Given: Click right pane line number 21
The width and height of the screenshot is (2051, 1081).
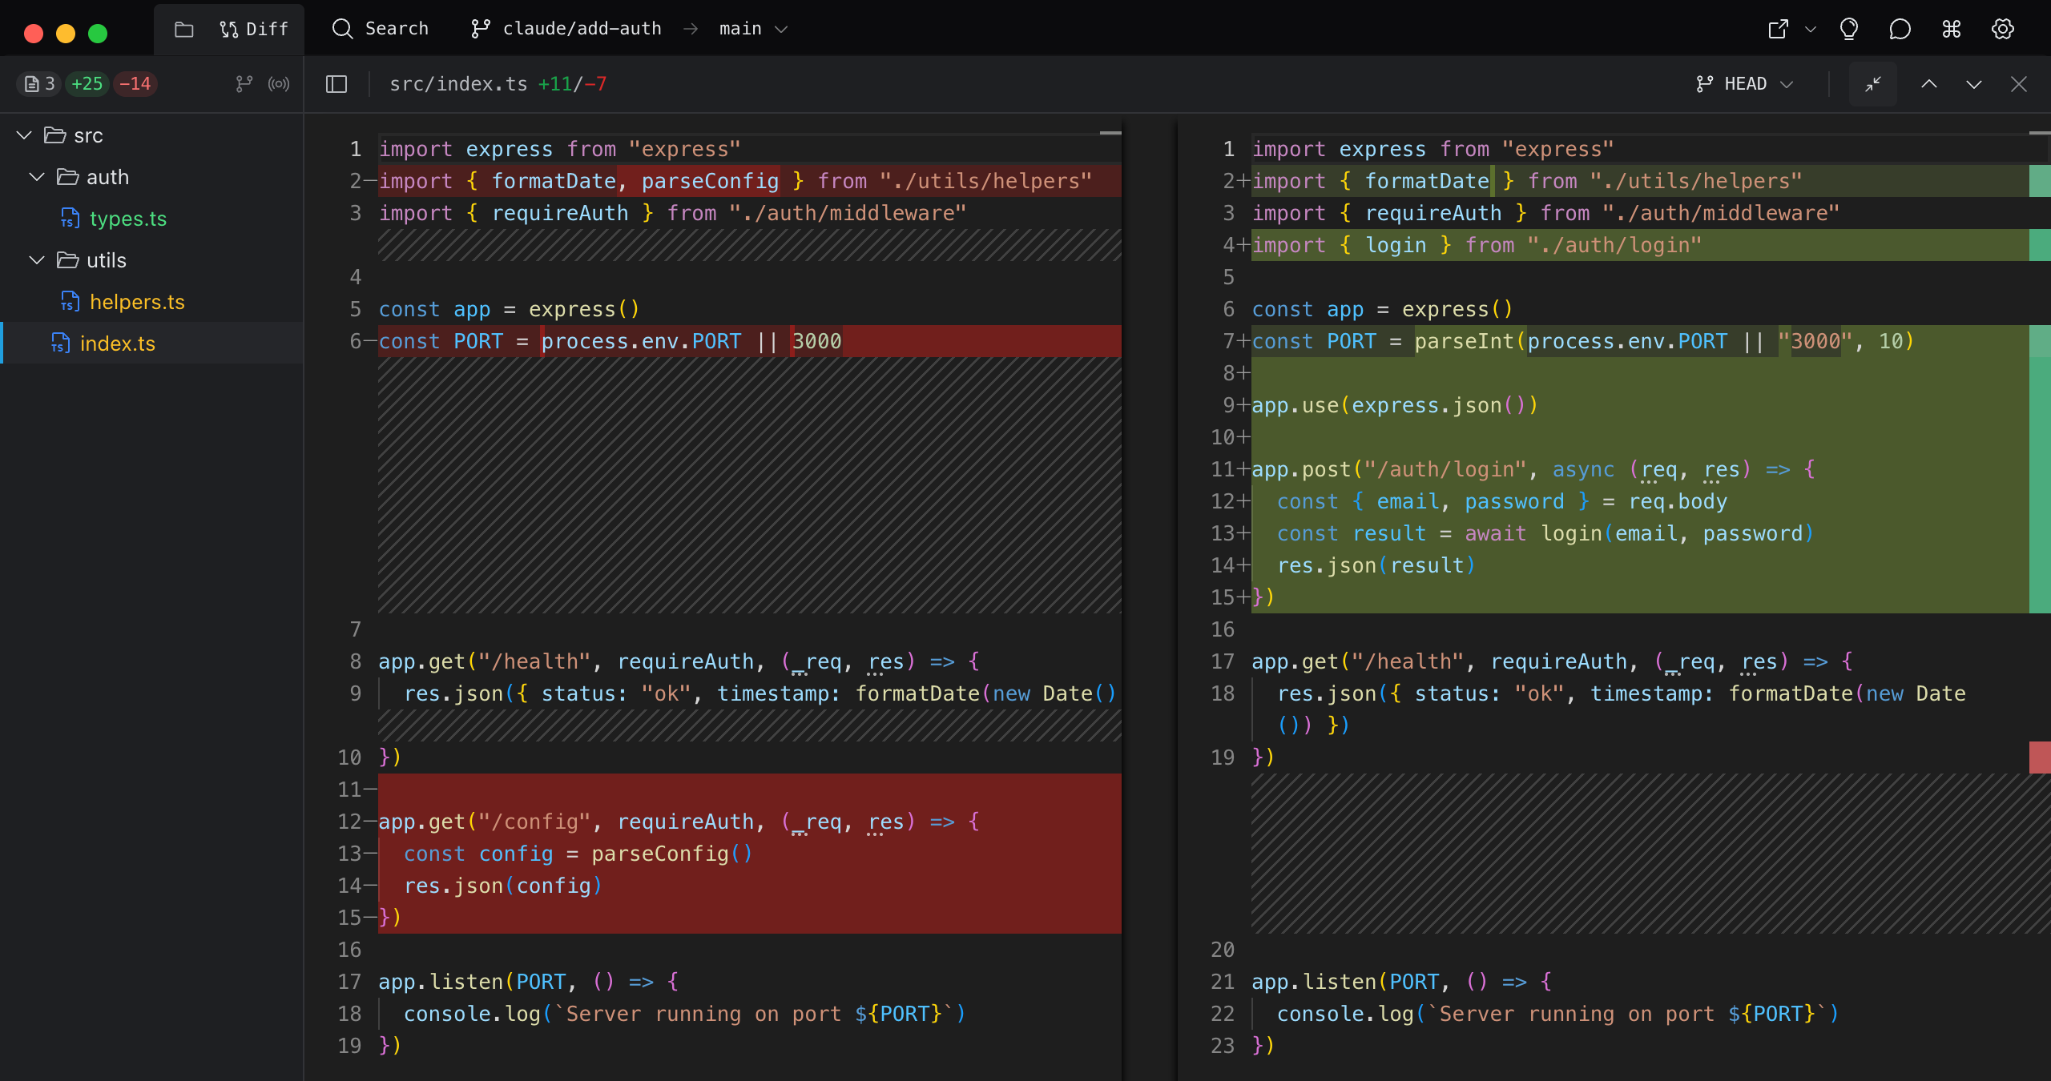Looking at the screenshot, I should [x=1223, y=982].
